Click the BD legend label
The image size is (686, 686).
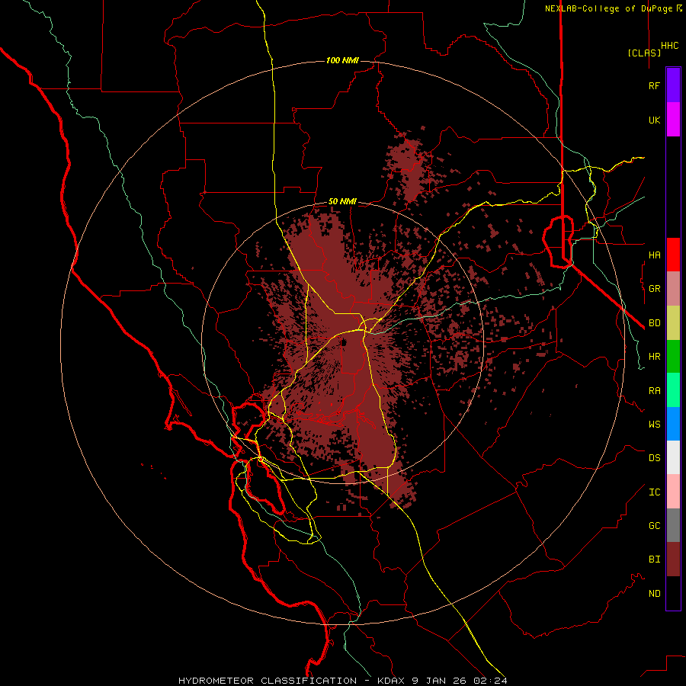[x=654, y=323]
